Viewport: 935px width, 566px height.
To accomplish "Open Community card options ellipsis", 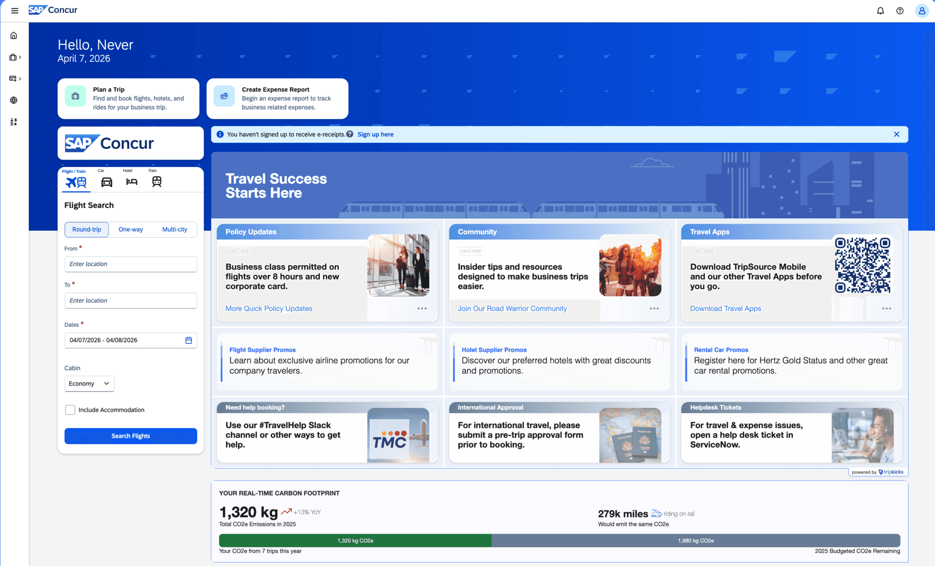I will [x=654, y=308].
